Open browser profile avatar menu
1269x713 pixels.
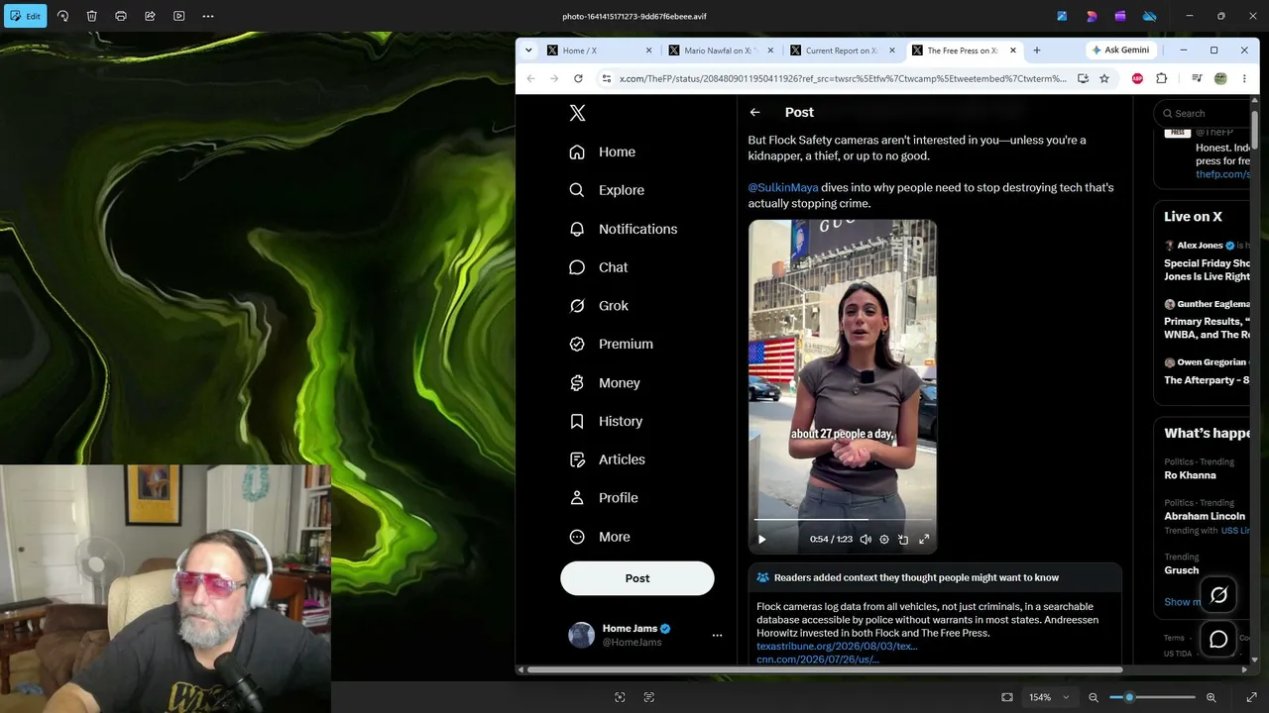coord(1220,78)
